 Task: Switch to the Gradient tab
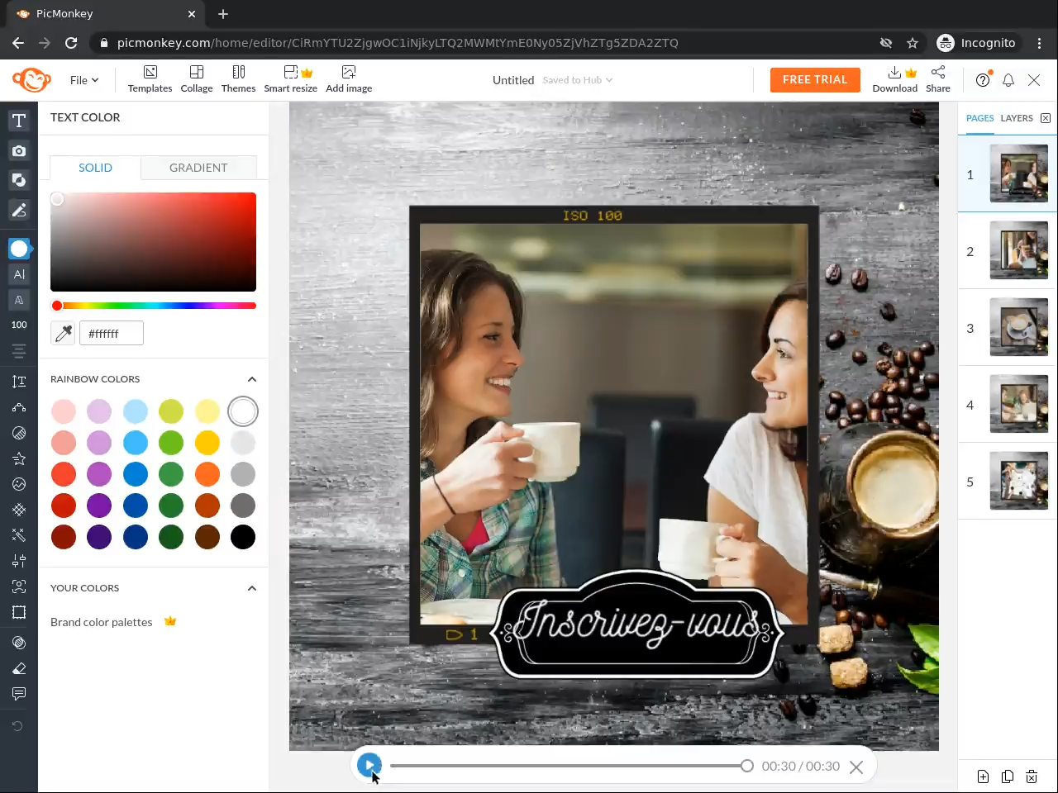point(198,168)
